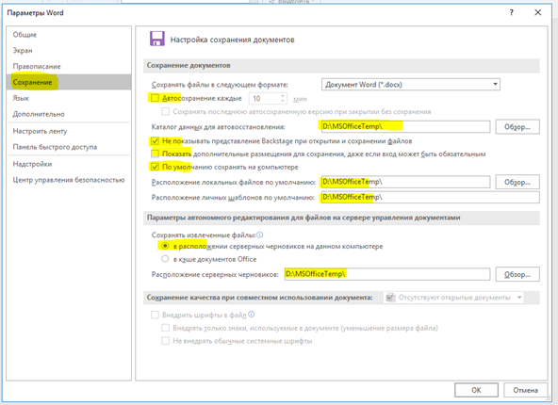Toggle the 'Автосохранение каждые' checkbox
558x405 pixels.
155,98
